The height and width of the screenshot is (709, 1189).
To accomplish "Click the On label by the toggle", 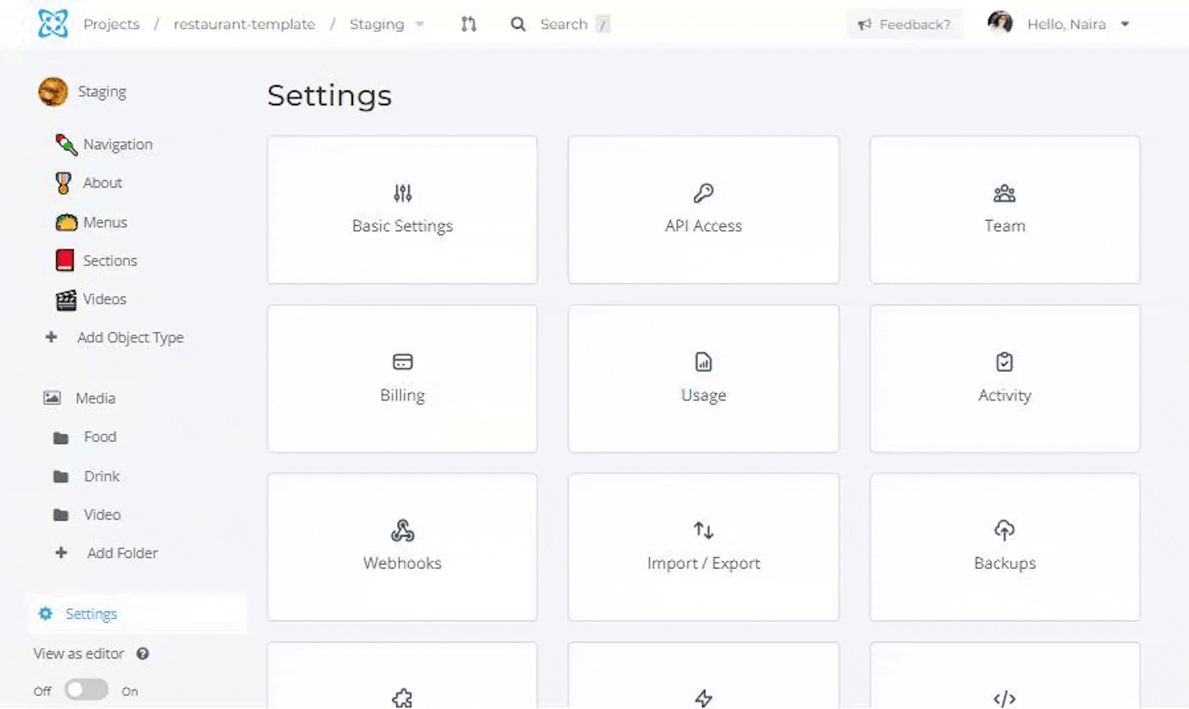I will click(x=129, y=691).
